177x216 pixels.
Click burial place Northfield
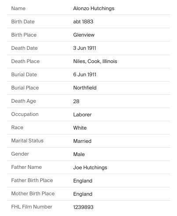85,88
